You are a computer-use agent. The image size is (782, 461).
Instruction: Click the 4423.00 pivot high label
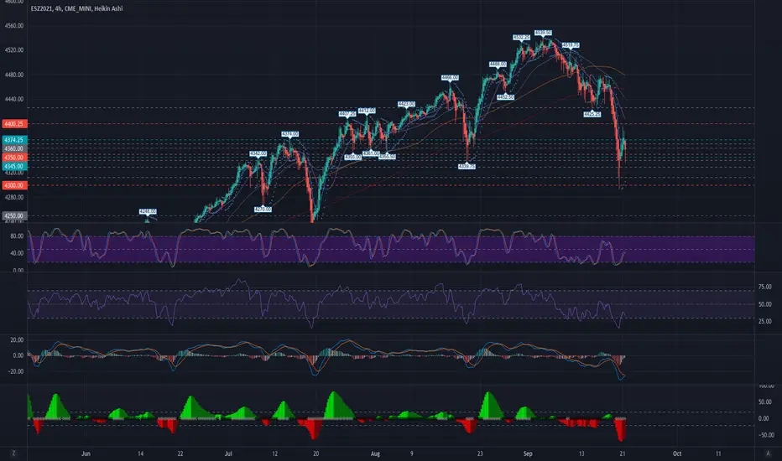click(406, 104)
